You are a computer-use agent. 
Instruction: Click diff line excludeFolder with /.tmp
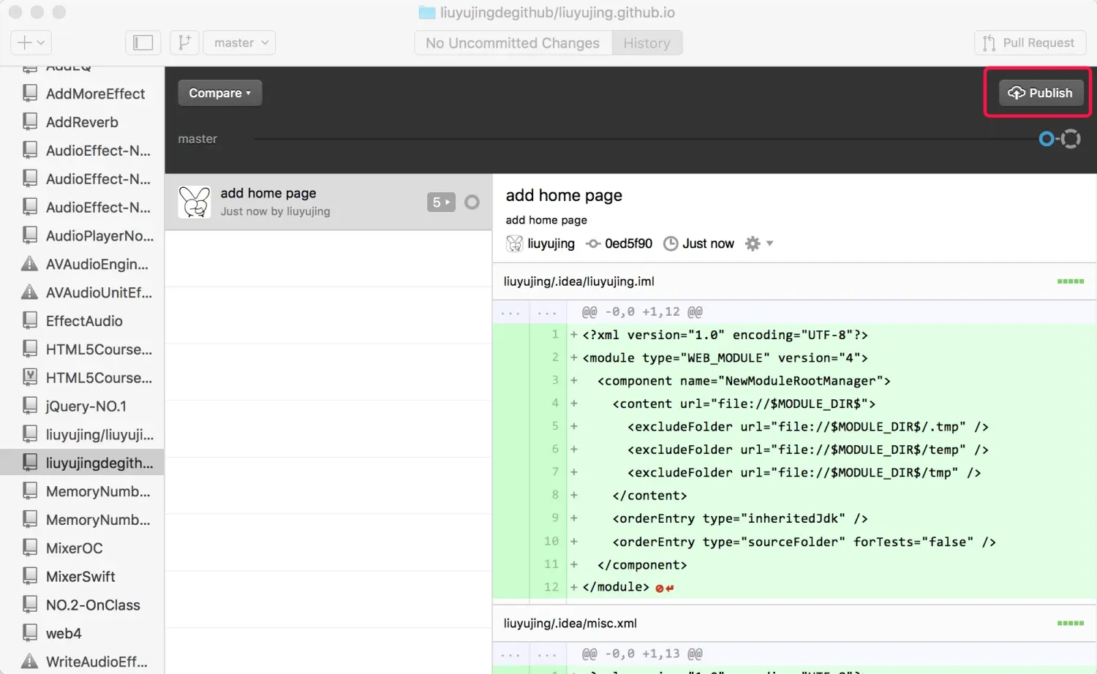[795, 426]
